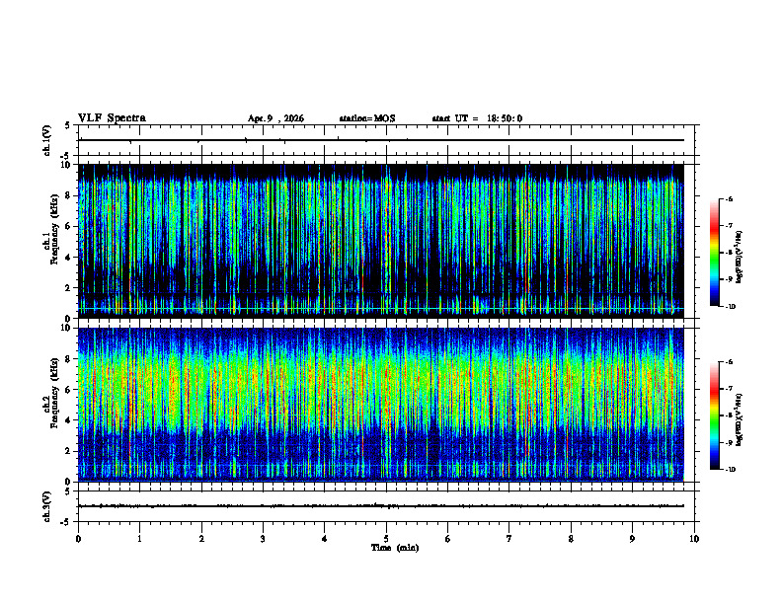
Task: Click the '-7' label on ch.2 color bar
Action: [729, 389]
